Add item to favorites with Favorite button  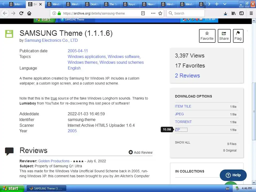[207, 36]
